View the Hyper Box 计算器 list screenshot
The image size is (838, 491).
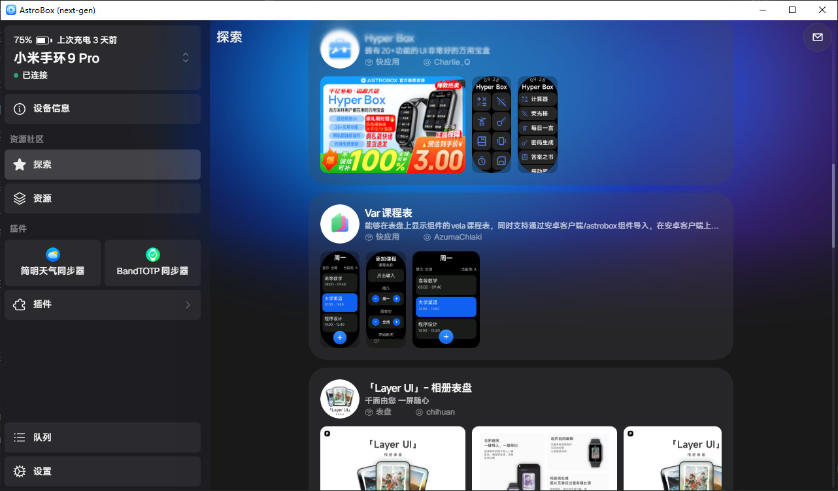pyautogui.click(x=537, y=125)
